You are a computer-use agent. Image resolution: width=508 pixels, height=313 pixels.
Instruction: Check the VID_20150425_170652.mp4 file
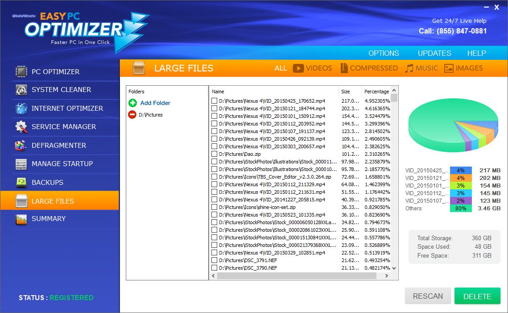point(214,101)
